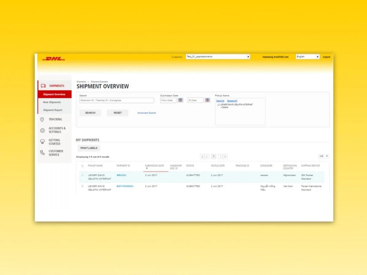Click the Select All link
Viewport: 367px width, 275px height.
pos(220,101)
